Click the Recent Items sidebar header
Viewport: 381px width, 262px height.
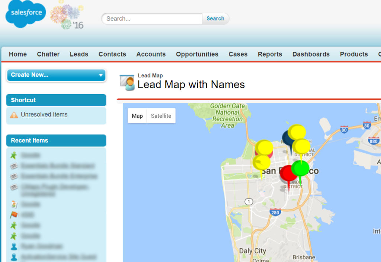tap(56, 140)
